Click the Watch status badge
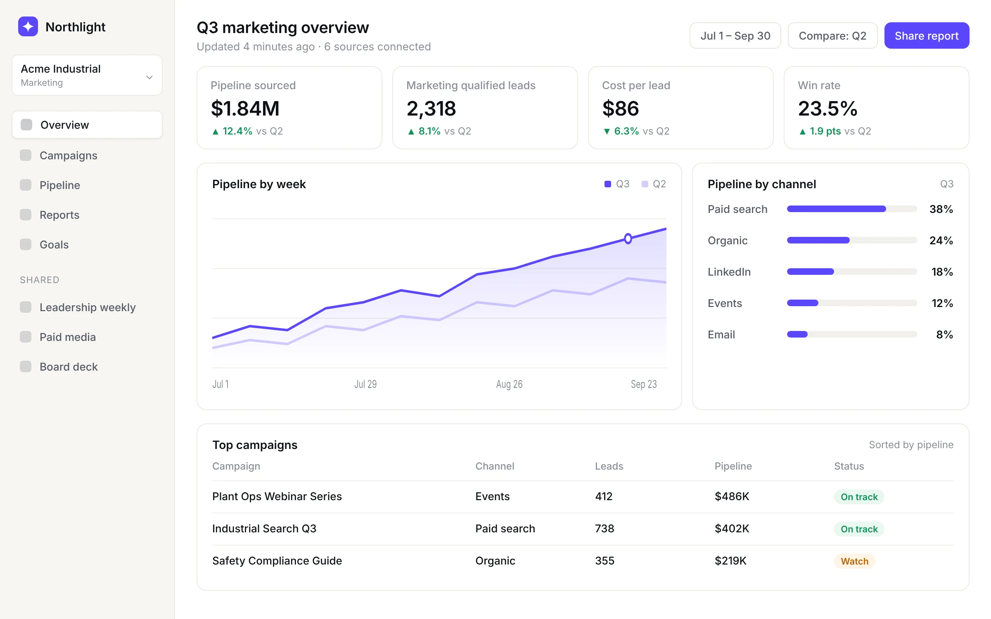 point(854,561)
